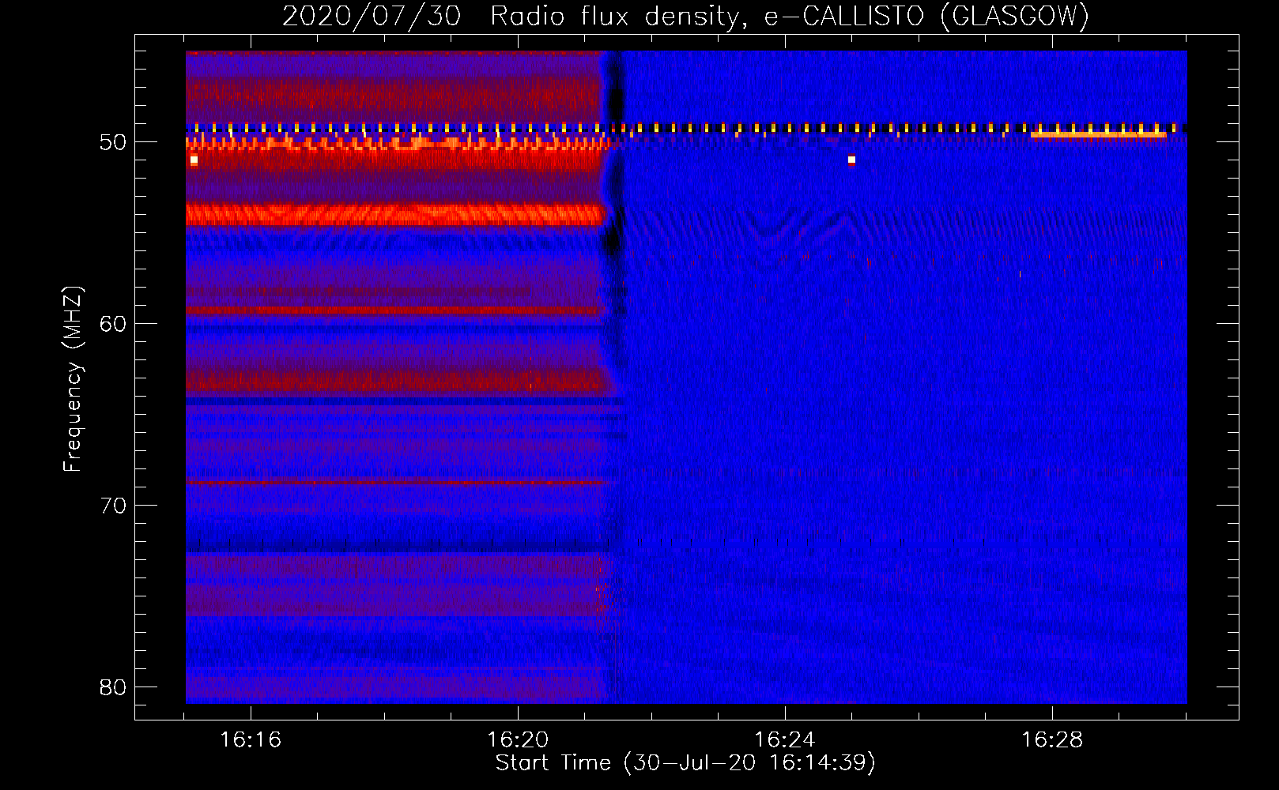The image size is (1279, 790).
Task: Click the 50 frequency tick label
Action: [113, 142]
